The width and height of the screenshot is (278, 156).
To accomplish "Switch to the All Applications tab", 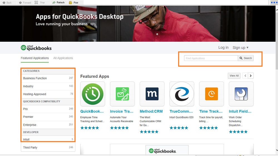I will pyautogui.click(x=63, y=58).
